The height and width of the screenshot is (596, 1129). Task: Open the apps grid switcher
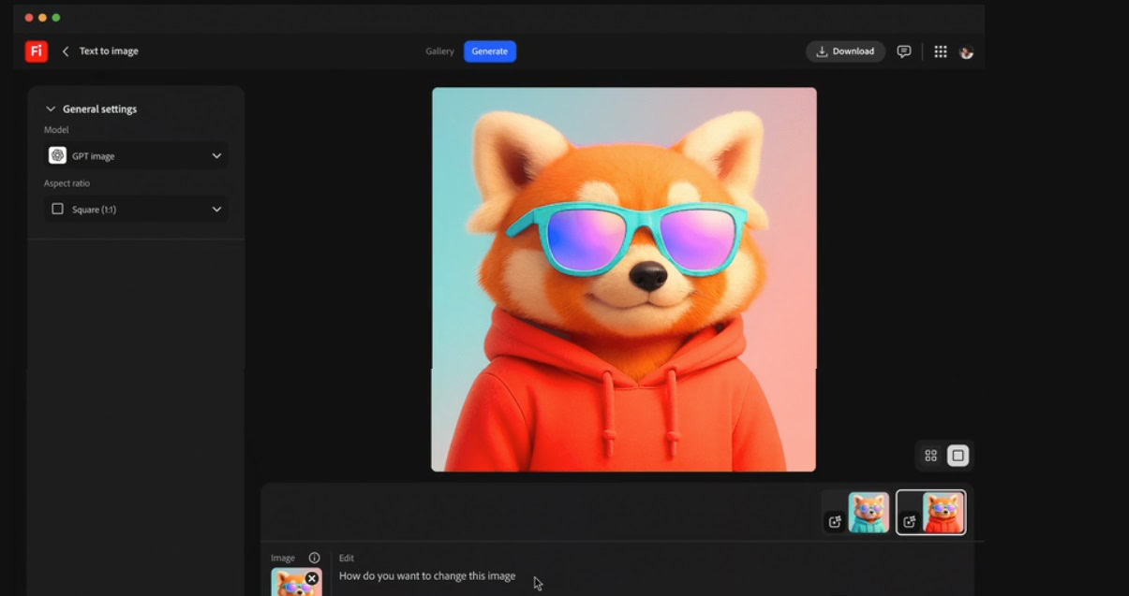pyautogui.click(x=941, y=51)
